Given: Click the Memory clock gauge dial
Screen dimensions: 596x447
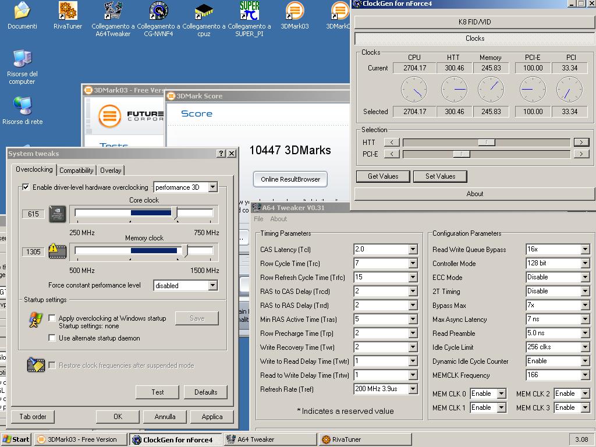Looking at the screenshot, I should [491, 90].
